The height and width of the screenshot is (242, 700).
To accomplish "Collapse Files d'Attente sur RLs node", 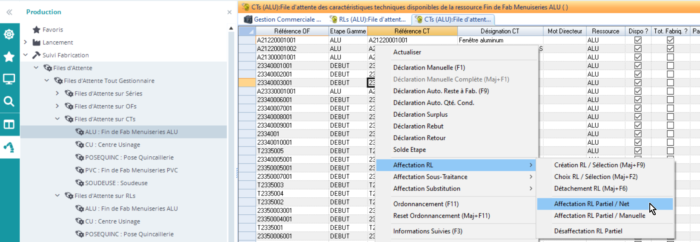I will 57,196.
